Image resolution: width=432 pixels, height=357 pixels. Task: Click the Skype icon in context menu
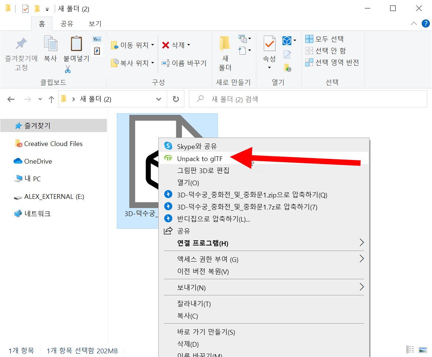(x=168, y=146)
